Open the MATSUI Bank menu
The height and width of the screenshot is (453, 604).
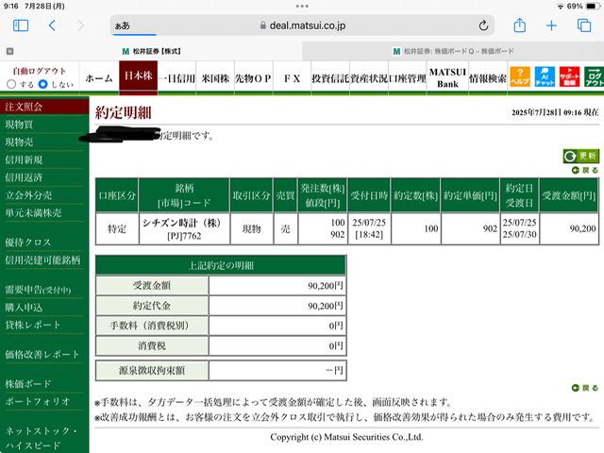447,78
